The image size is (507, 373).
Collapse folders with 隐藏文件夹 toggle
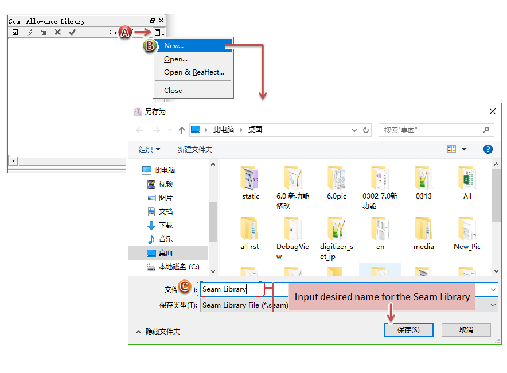158,332
